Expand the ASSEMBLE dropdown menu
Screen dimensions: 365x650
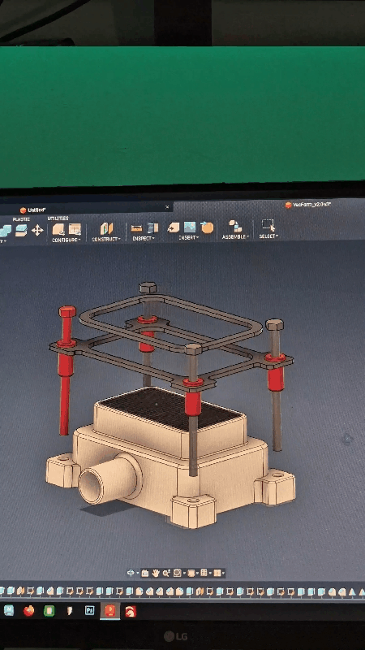click(236, 237)
